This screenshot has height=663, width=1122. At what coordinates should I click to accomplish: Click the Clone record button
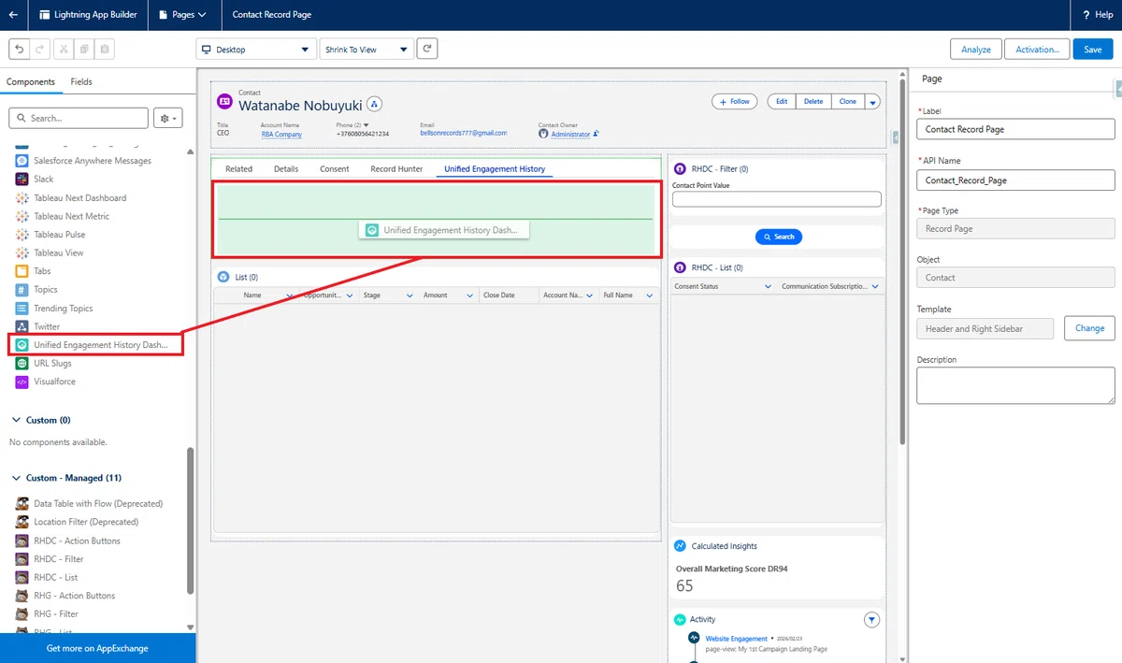coord(847,101)
